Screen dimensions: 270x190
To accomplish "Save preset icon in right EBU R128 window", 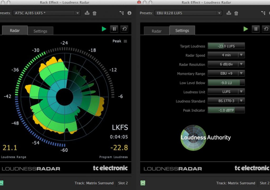I will 229,13.
